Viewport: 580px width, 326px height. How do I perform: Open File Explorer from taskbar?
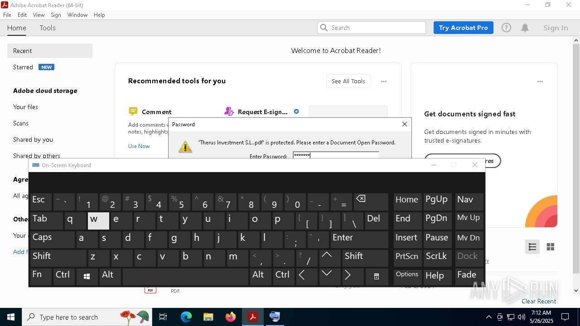208,317
